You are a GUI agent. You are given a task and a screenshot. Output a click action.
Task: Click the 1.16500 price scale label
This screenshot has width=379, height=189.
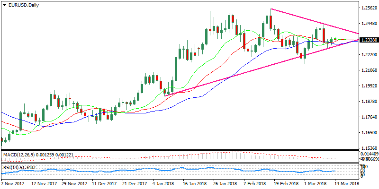[x=369, y=133]
